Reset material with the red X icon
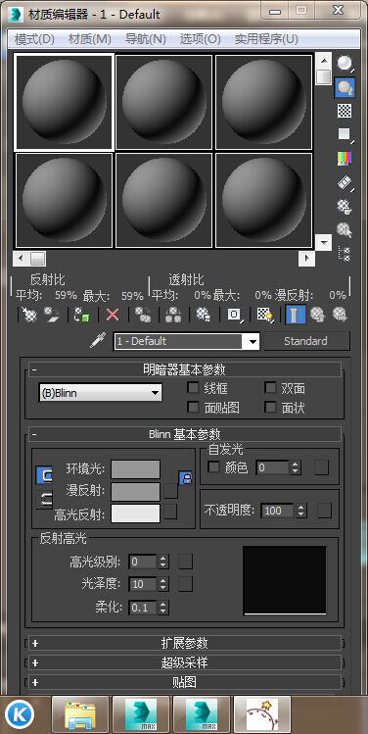368x734 pixels. pos(113,315)
